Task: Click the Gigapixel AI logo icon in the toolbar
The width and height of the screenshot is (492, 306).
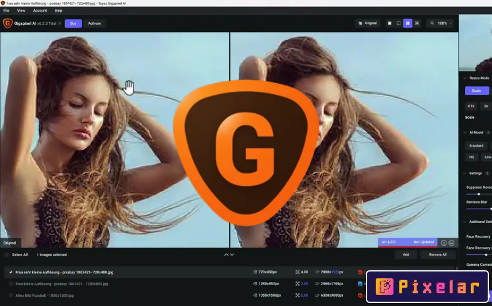Action: 7,23
